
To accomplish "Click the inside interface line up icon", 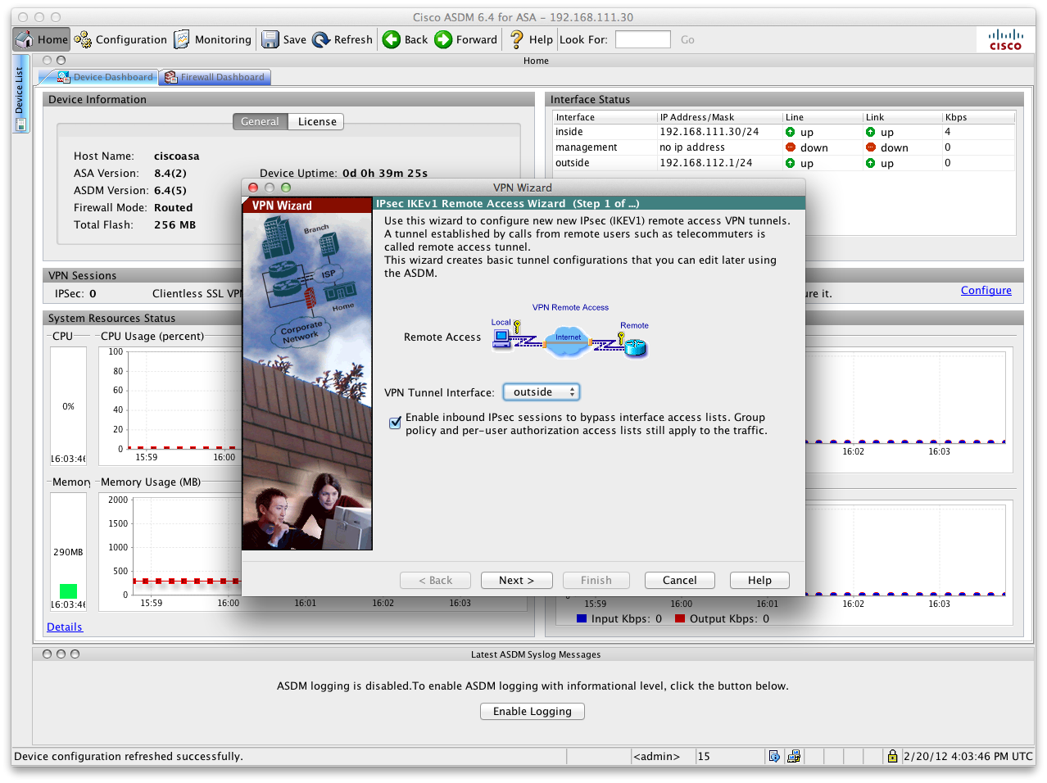I will [790, 132].
